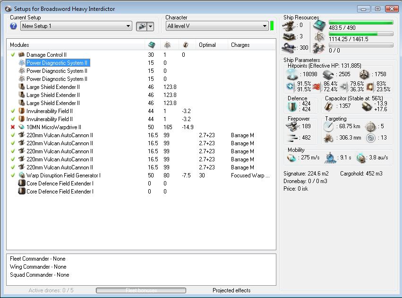This screenshot has width=402, height=298.
Task: Open the All level V character dropdown
Action: (217, 26)
